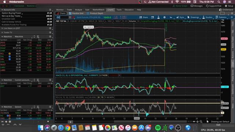Click the 1649.0 last price in toolbar

click(107, 17)
